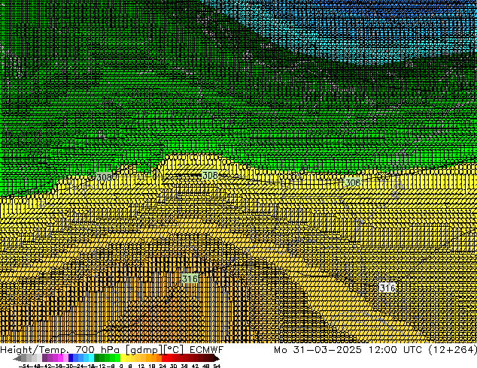Viewport: 477px width, 368px height.
Task: Click the dark maroon right legend arrow
Action: click(x=217, y=357)
